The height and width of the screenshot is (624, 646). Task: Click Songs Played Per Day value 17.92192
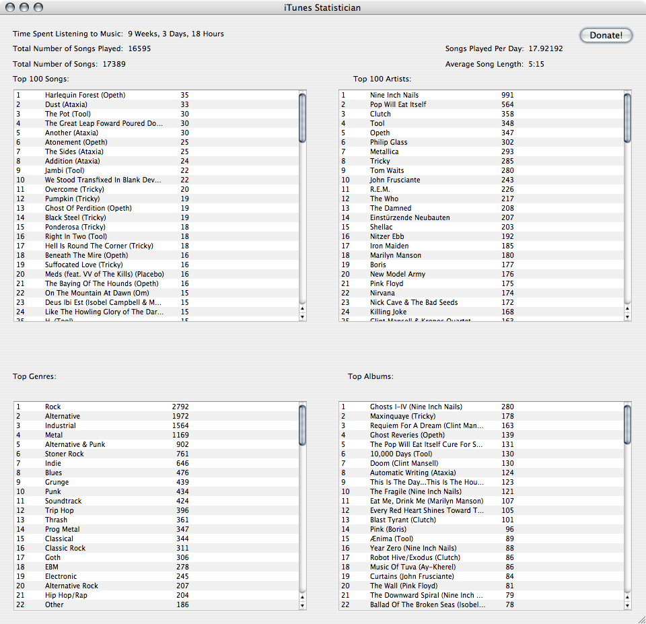coord(546,48)
